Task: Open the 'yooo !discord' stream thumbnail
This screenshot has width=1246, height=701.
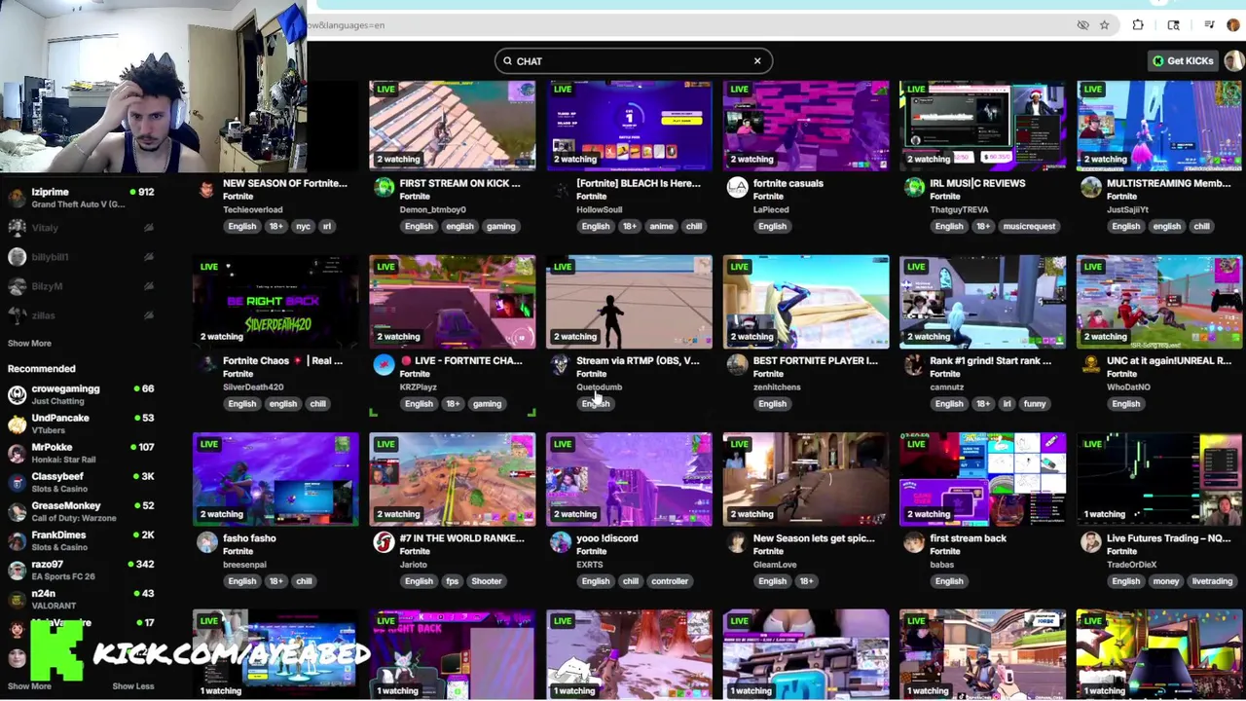Action: pos(629,480)
